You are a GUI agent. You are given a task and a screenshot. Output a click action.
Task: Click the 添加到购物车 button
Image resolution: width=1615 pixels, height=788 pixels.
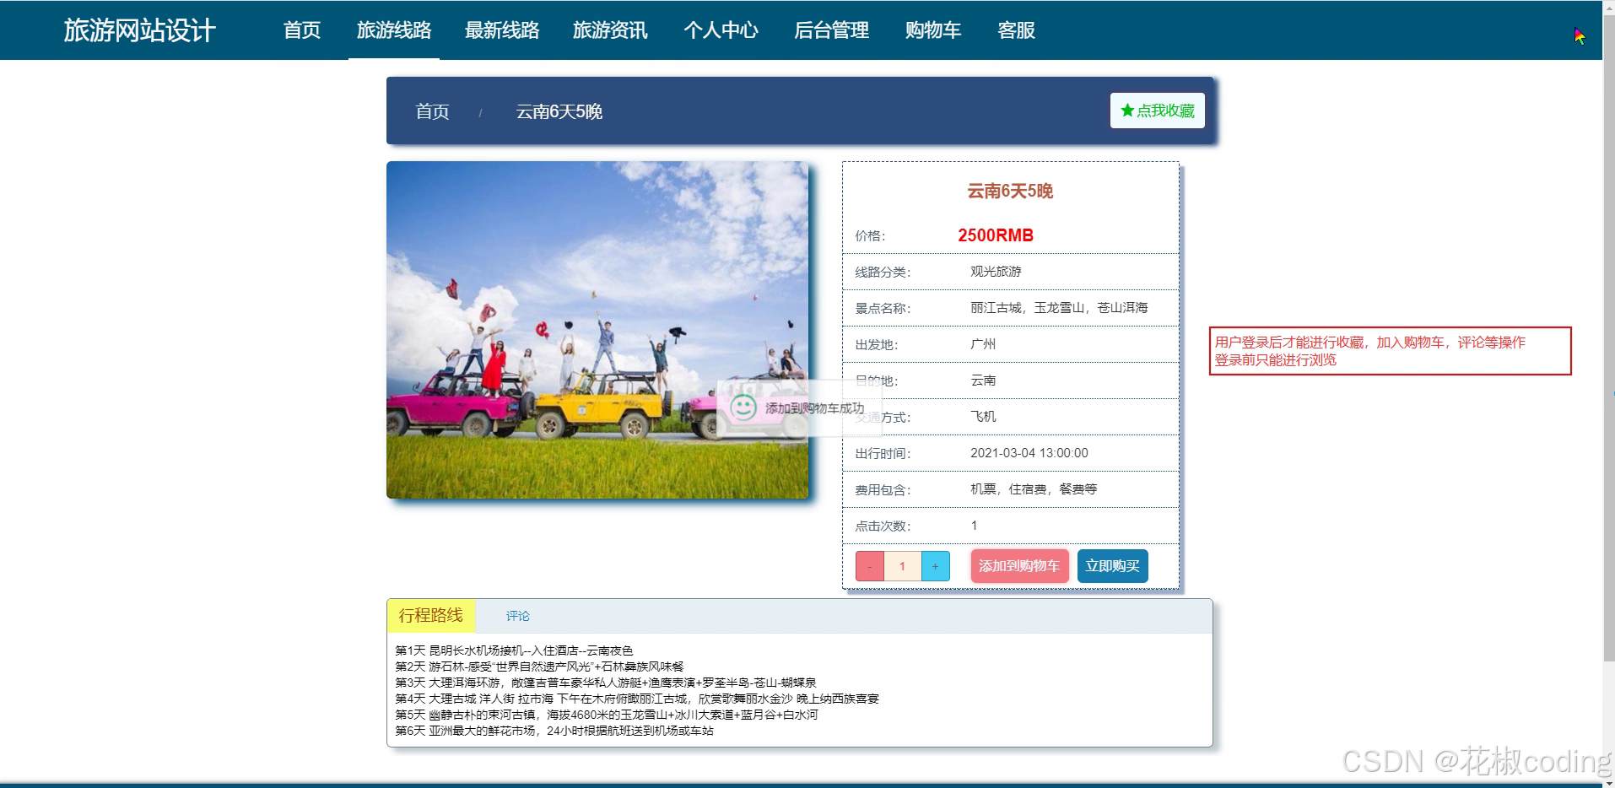(1018, 566)
